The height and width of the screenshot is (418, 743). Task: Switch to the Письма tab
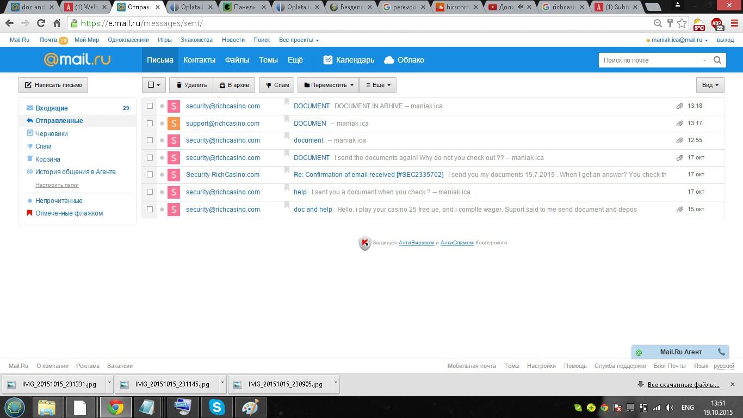160,60
